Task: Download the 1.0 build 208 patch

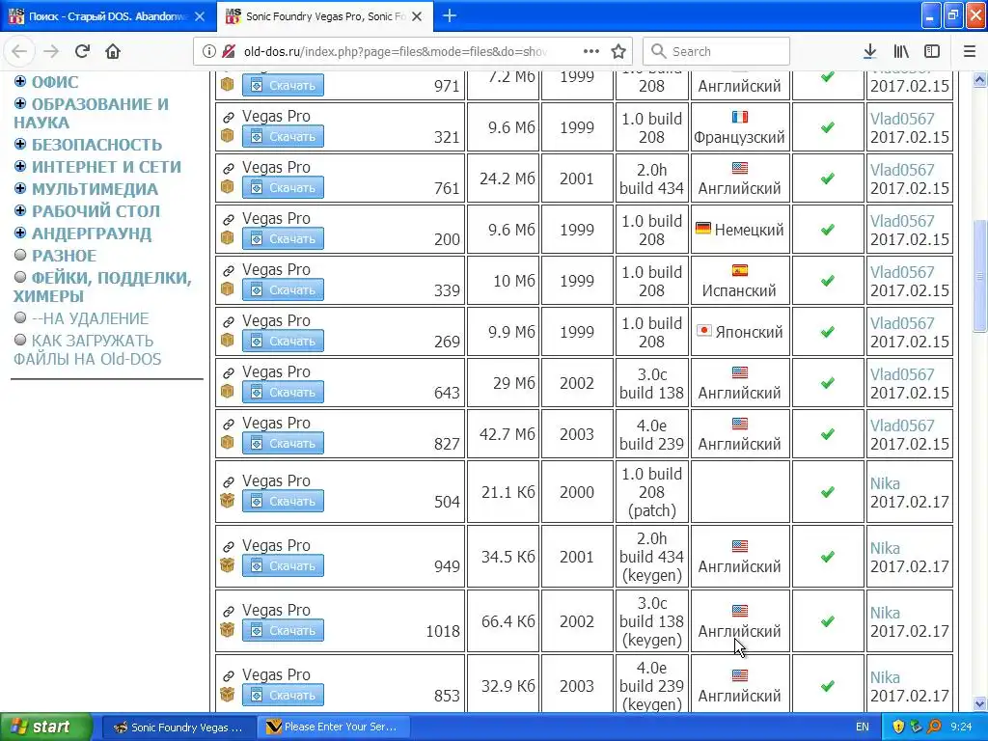Action: pos(283,501)
